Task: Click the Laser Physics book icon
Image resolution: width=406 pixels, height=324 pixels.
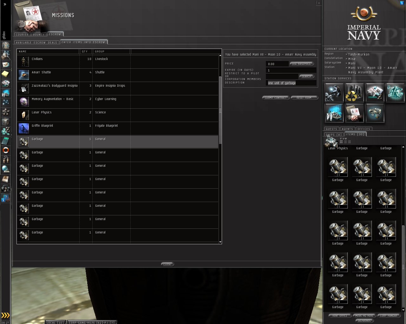Action: click(x=23, y=115)
